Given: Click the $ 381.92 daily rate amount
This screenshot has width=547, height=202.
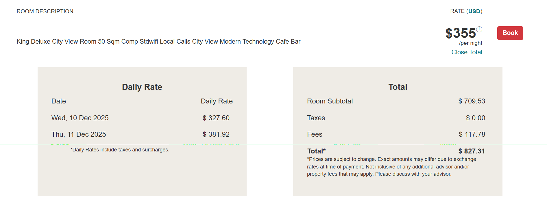Looking at the screenshot, I should pos(216,134).
